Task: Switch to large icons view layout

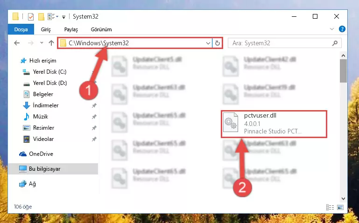Action: pos(340,207)
